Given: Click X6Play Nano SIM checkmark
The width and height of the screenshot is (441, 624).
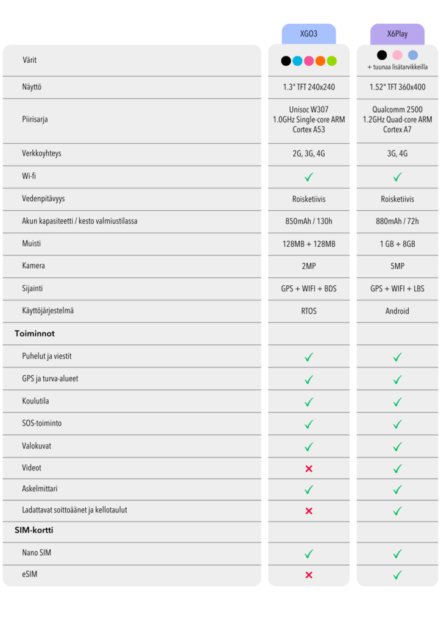Looking at the screenshot, I should pyautogui.click(x=397, y=553).
